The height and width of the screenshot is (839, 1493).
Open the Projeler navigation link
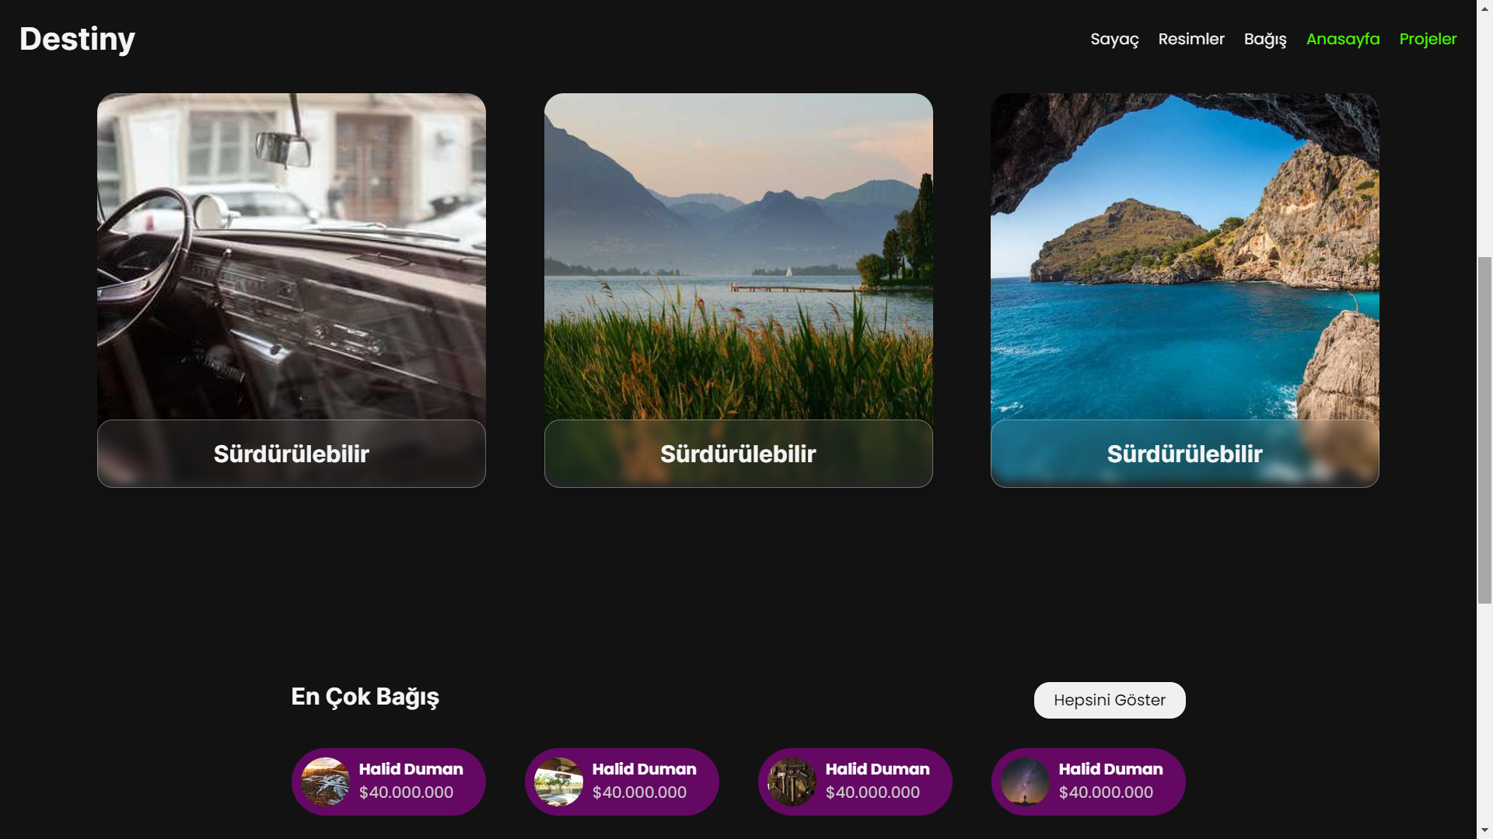click(x=1427, y=39)
